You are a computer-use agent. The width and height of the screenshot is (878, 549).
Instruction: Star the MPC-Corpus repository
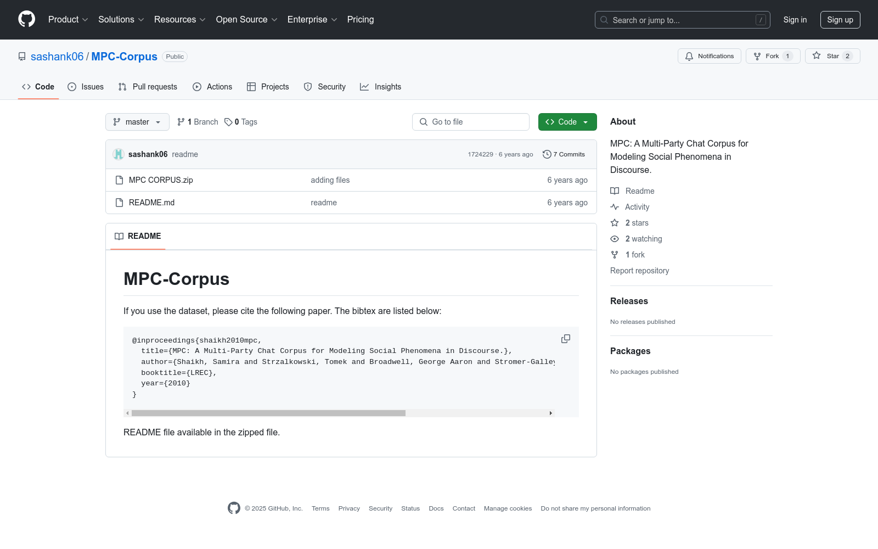tap(832, 56)
